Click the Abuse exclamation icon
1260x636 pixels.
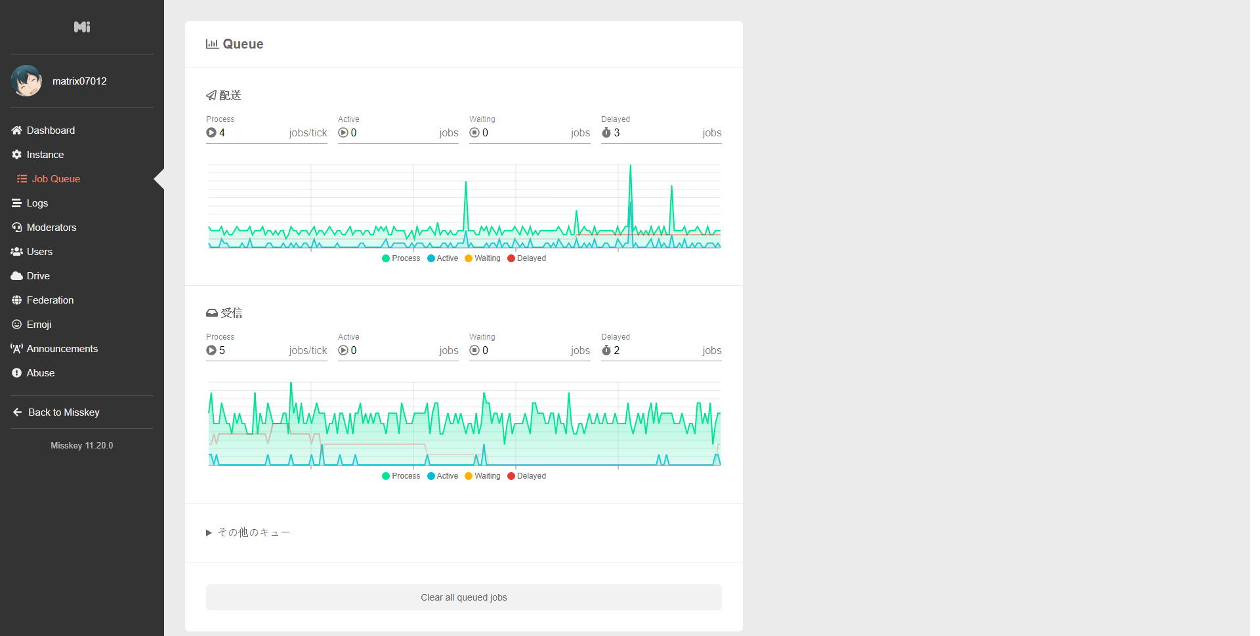17,373
